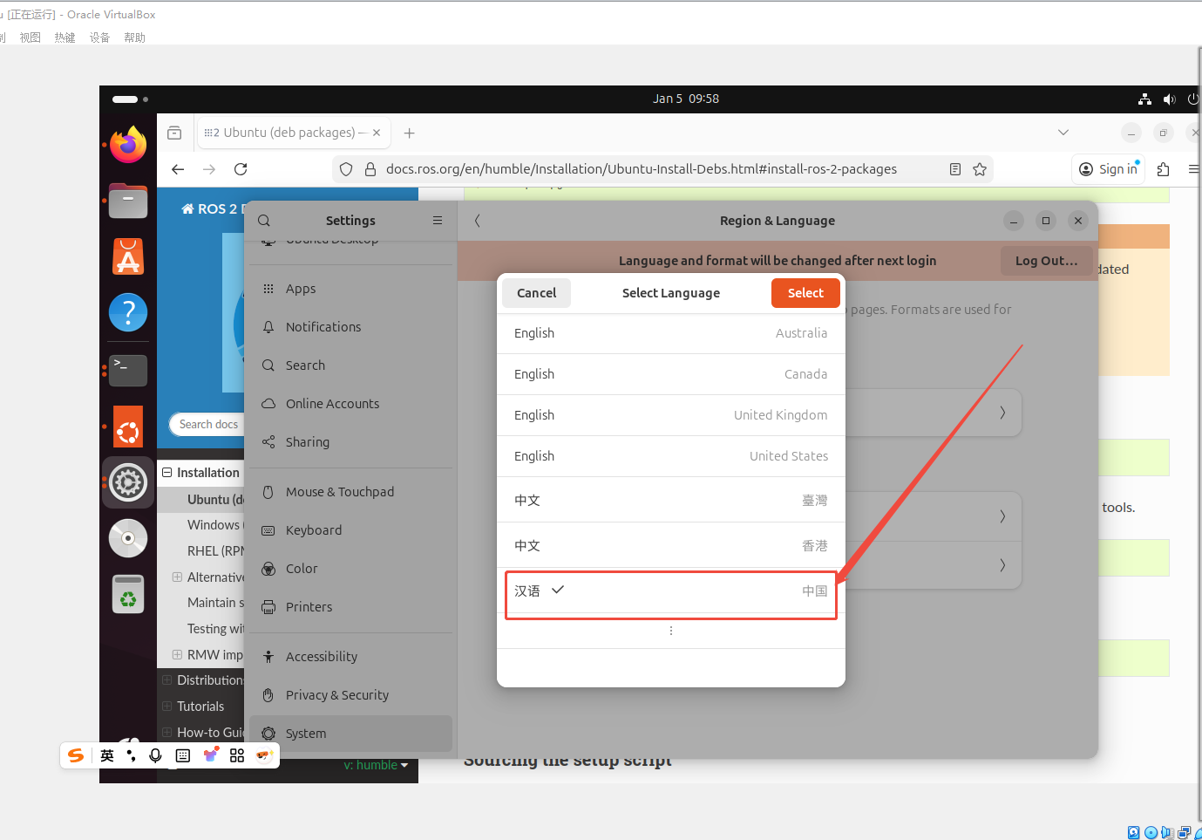The image size is (1202, 840).
Task: Go back using Region & Language arrow
Action: (477, 221)
